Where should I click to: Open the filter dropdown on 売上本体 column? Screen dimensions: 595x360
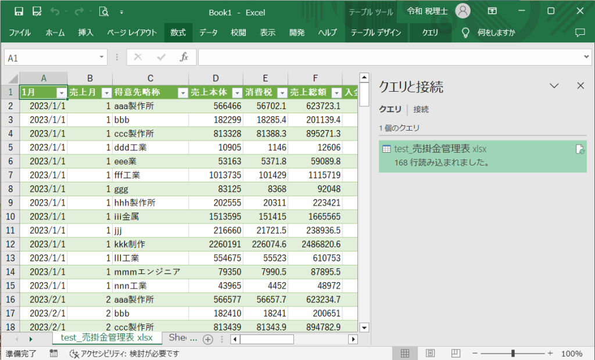click(236, 93)
